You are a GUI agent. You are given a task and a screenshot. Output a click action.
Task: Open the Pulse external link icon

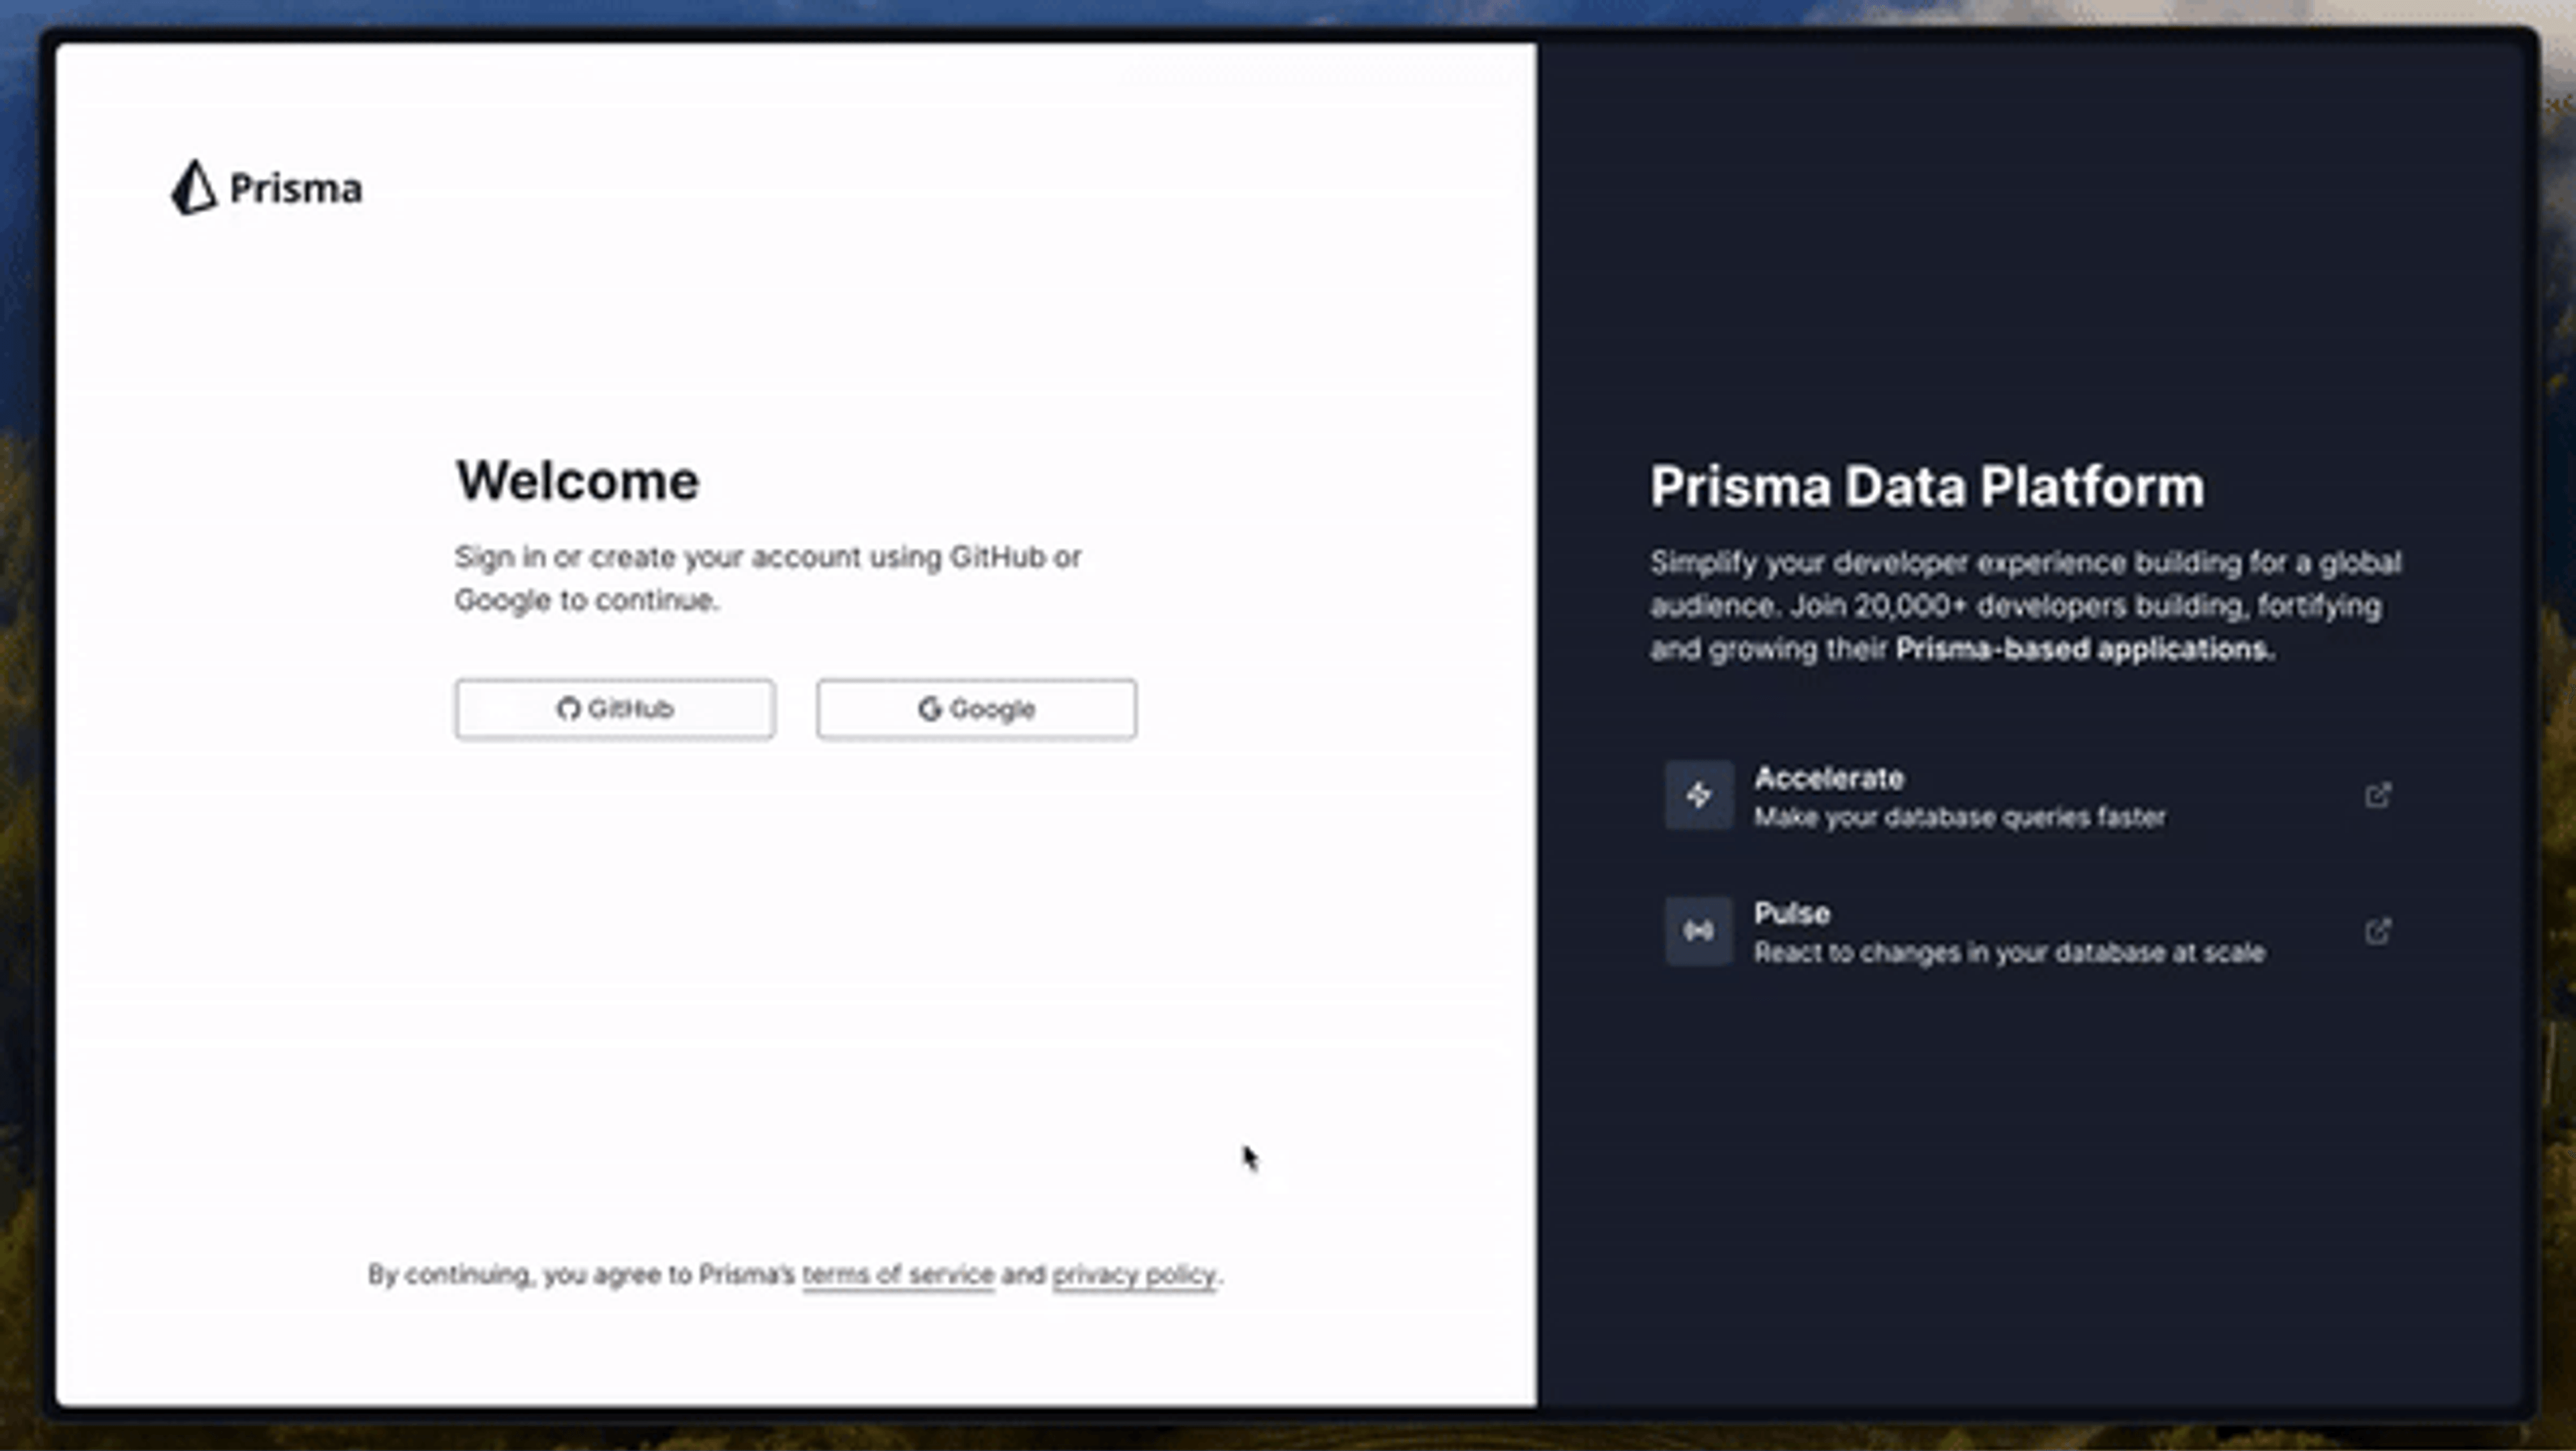coord(2378,932)
